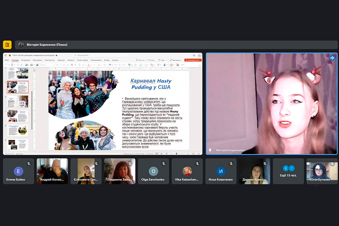339x226 pixels.
Task: Click the muted mic icon on Елена Бойко's tile
Action: click(29, 163)
